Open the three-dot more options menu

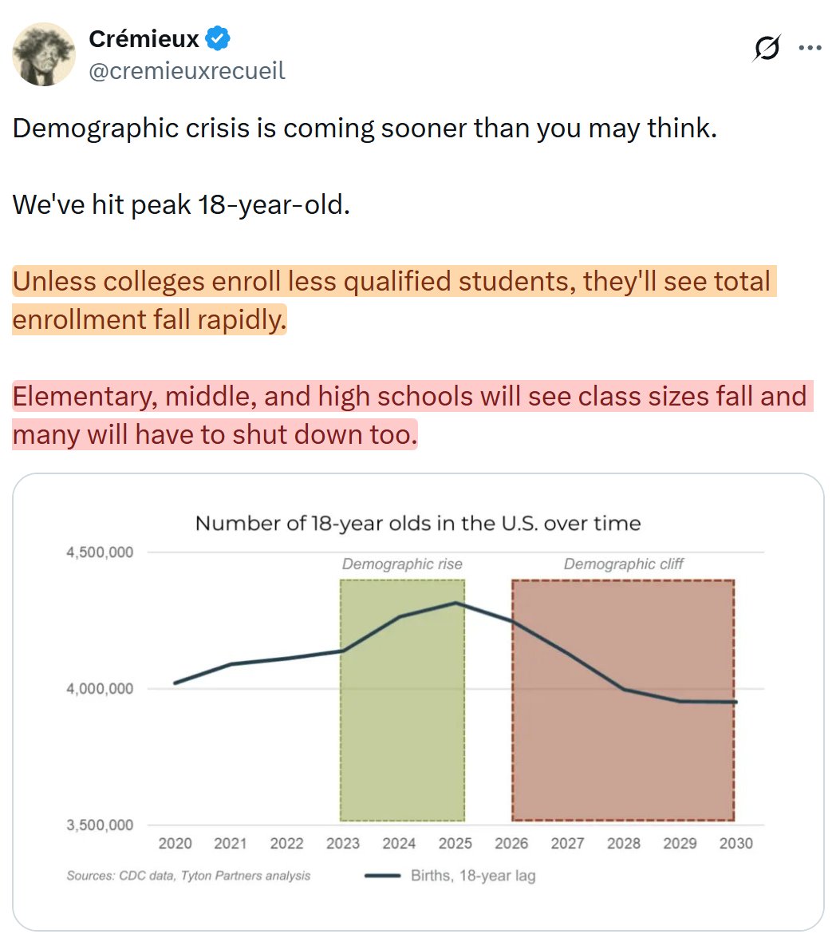(810, 48)
